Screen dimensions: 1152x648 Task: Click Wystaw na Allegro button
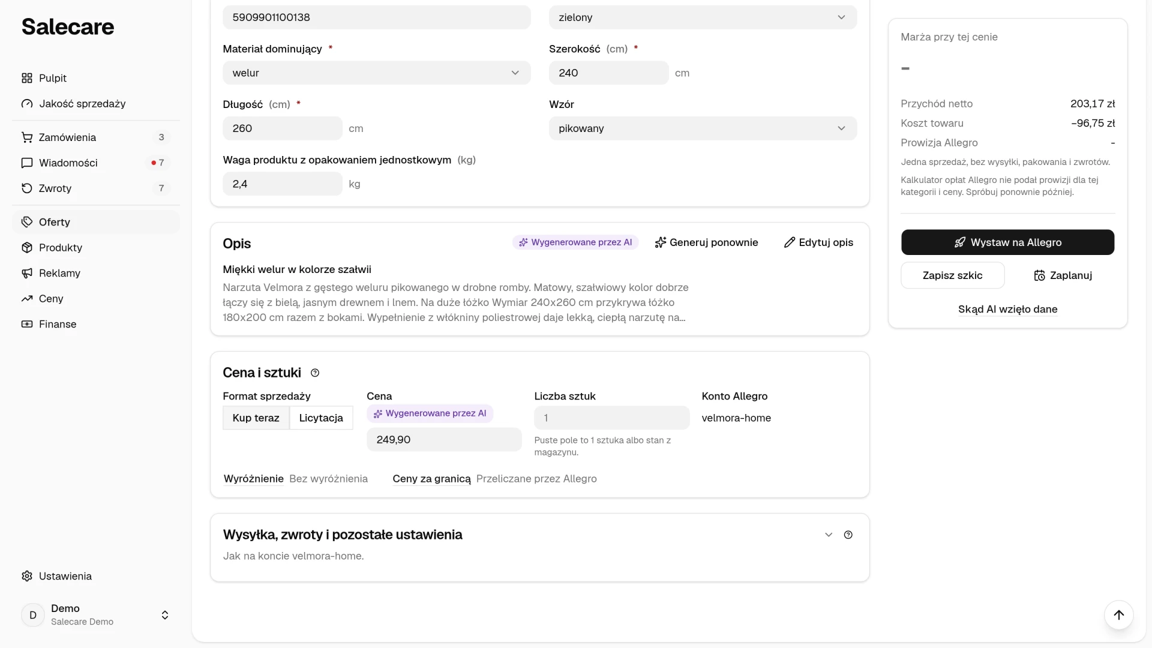[x=1007, y=242]
